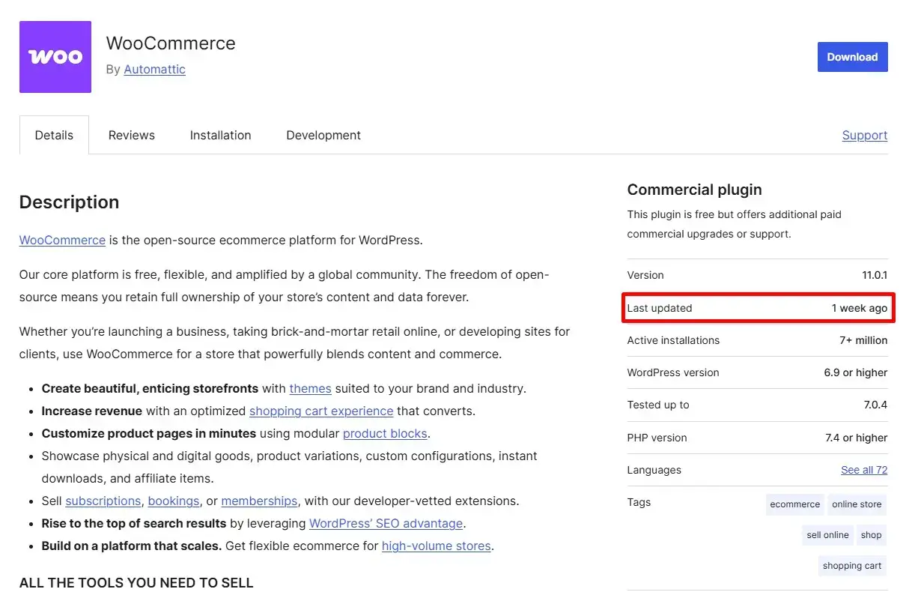Screen dimensions: 921x598
Task: Open WordPress' SEO advantage link
Action: [386, 523]
